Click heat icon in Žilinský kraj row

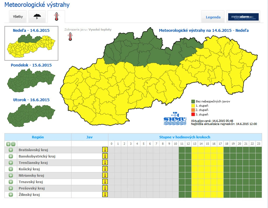pos(105,194)
